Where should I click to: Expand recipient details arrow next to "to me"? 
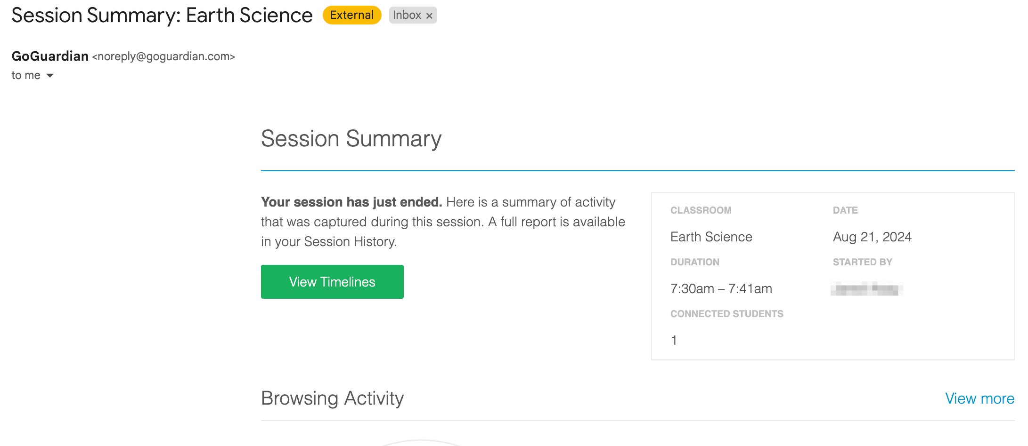tap(50, 76)
